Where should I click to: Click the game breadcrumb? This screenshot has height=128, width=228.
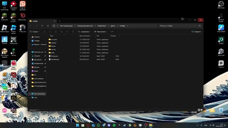tap(113, 26)
